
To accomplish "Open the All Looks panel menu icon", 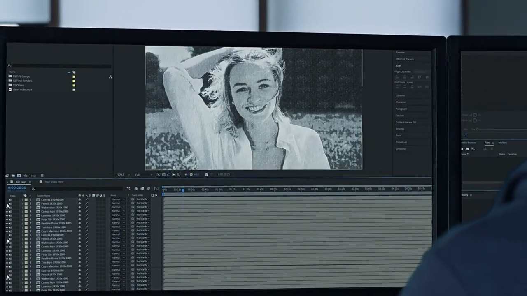I will pos(30,182).
